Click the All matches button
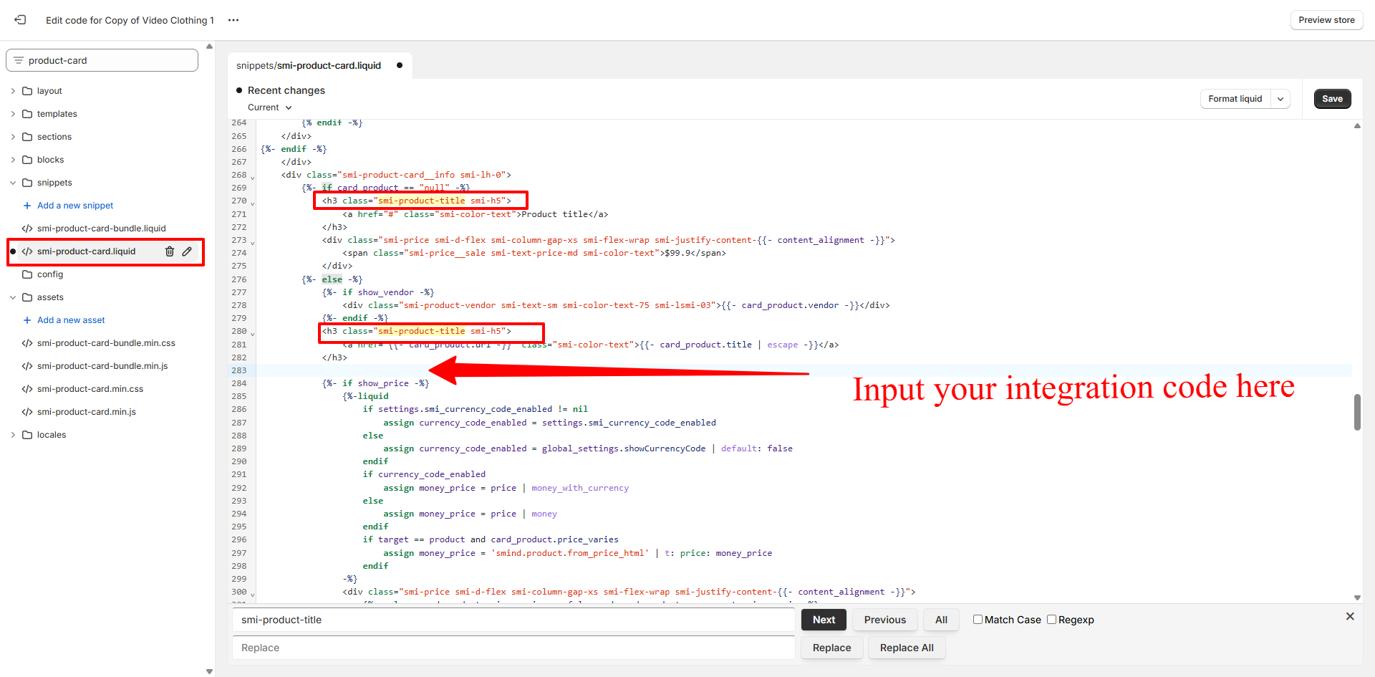Image resolution: width=1375 pixels, height=677 pixels. click(941, 620)
